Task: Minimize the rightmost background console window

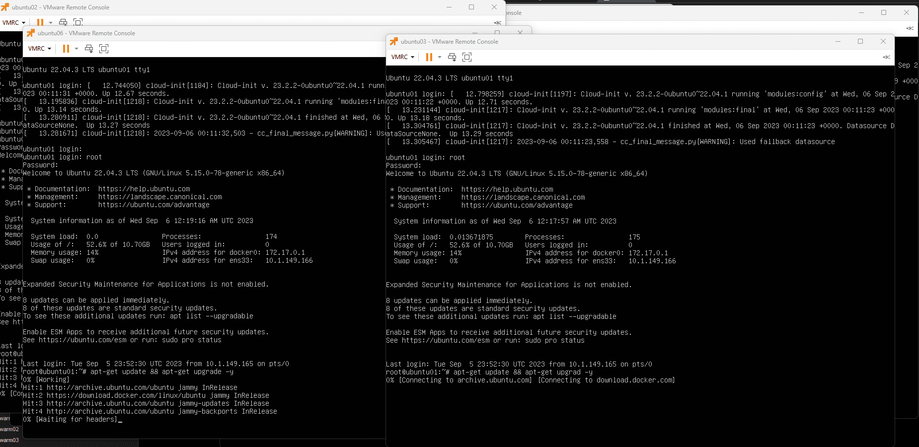Action: pos(861,12)
